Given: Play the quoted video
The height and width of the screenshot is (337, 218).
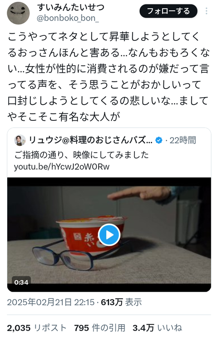Looking at the screenshot, I should [x=109, y=235].
